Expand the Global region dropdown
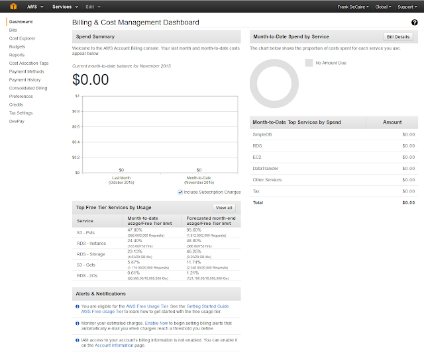Viewport: 424px width, 352px height. (x=383, y=7)
